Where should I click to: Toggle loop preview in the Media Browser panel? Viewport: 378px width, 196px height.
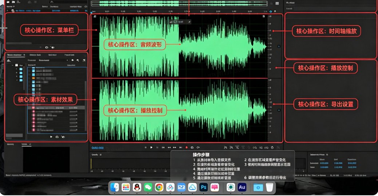(x=57, y=137)
